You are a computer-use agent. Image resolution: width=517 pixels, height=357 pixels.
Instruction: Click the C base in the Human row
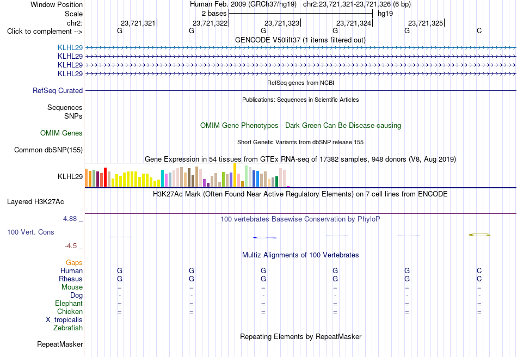(x=479, y=270)
